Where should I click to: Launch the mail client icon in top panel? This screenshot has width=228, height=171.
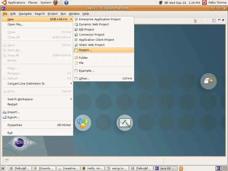point(61,3)
